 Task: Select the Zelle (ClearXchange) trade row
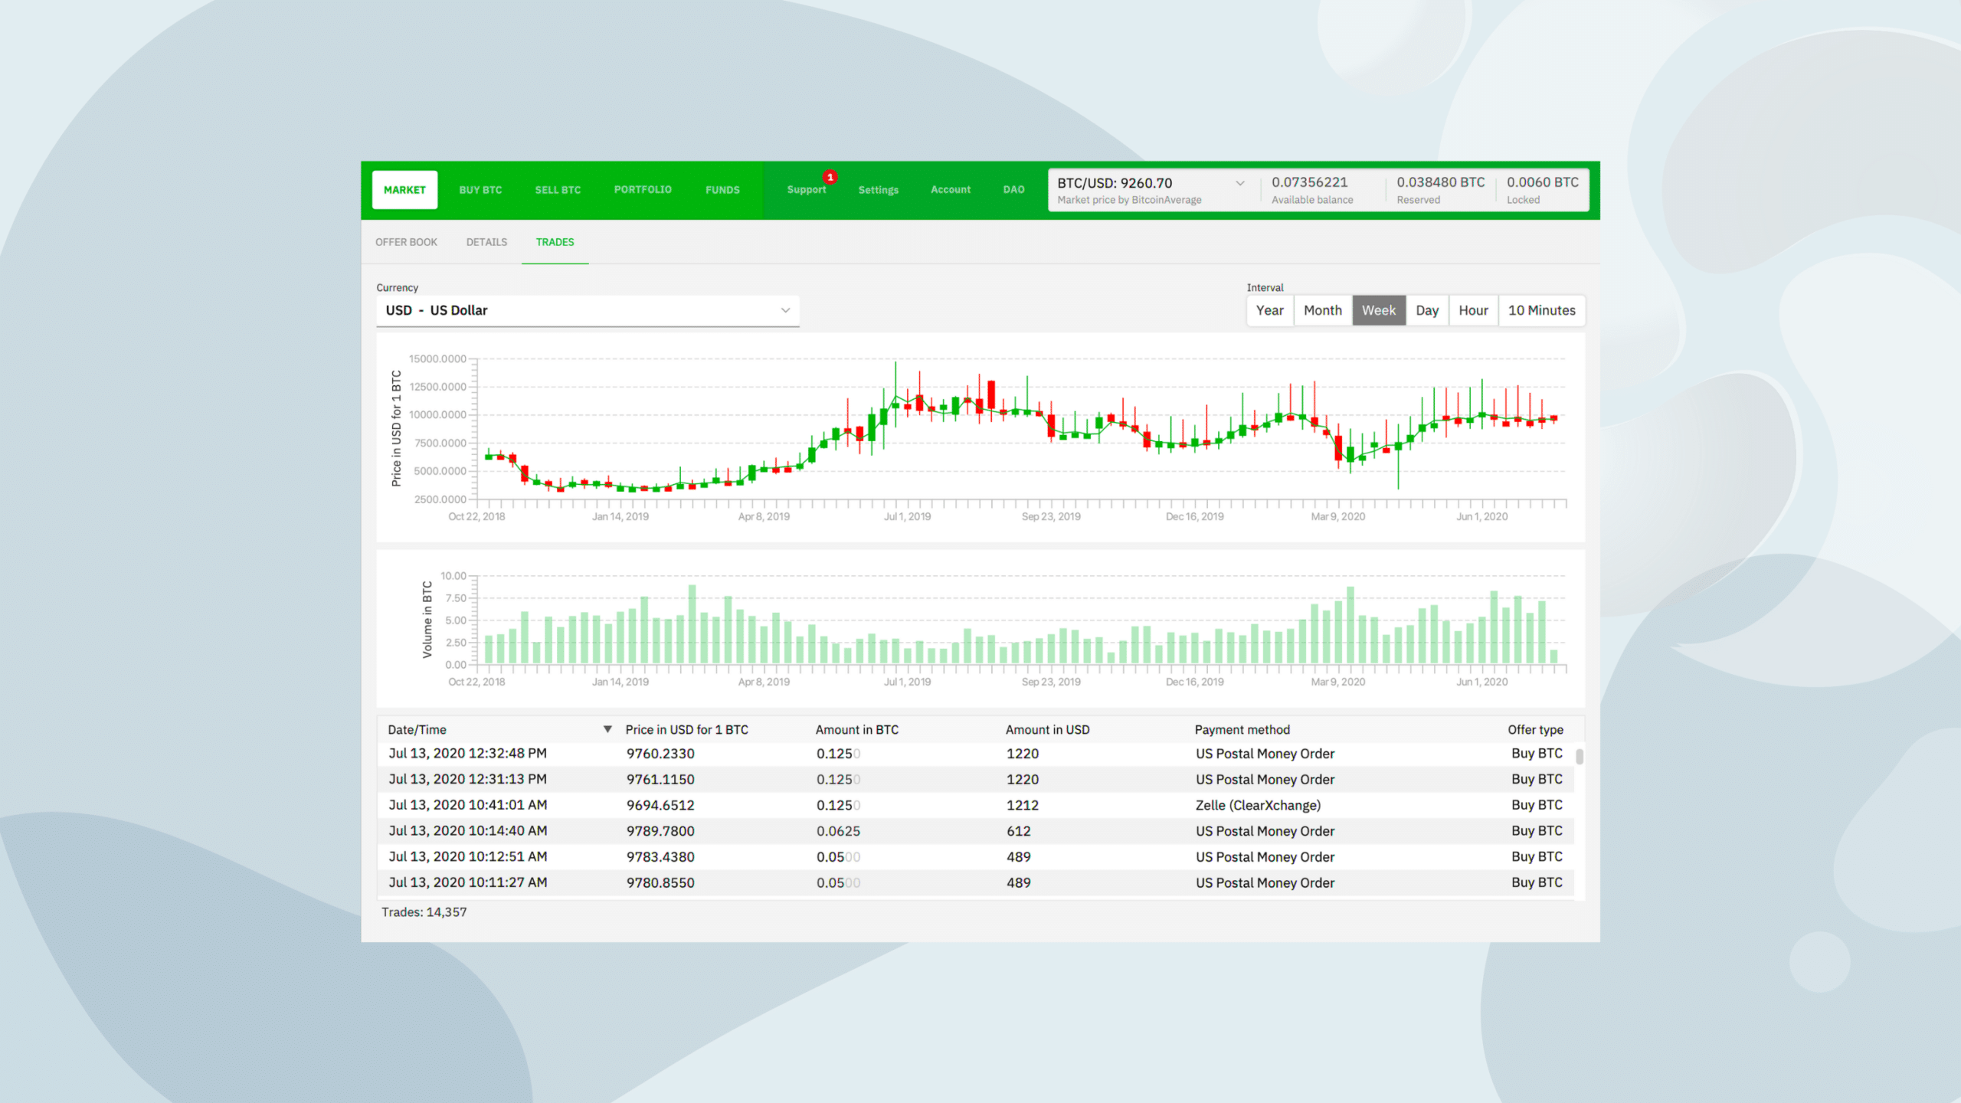pyautogui.click(x=975, y=805)
